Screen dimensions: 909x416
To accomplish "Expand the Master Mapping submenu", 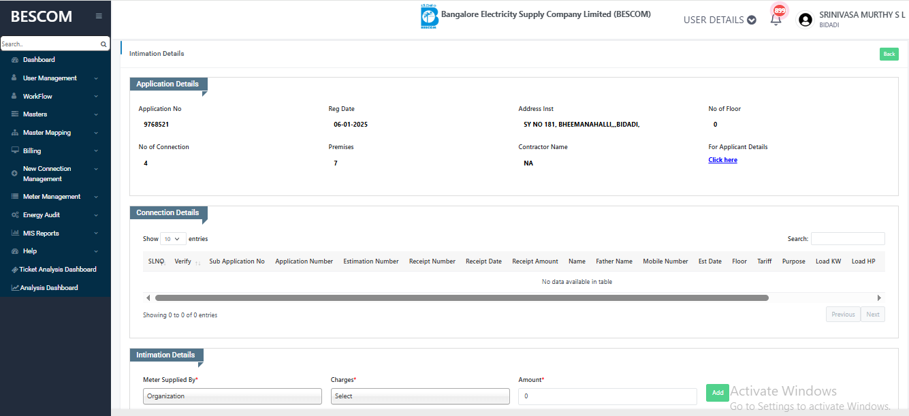I will tap(96, 133).
